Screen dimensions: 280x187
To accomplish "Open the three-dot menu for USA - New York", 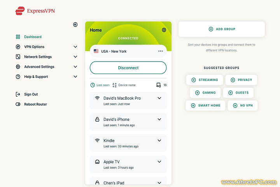I will 160,51.
